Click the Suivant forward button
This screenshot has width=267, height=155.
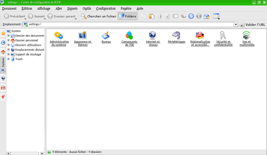pyautogui.click(x=36, y=16)
